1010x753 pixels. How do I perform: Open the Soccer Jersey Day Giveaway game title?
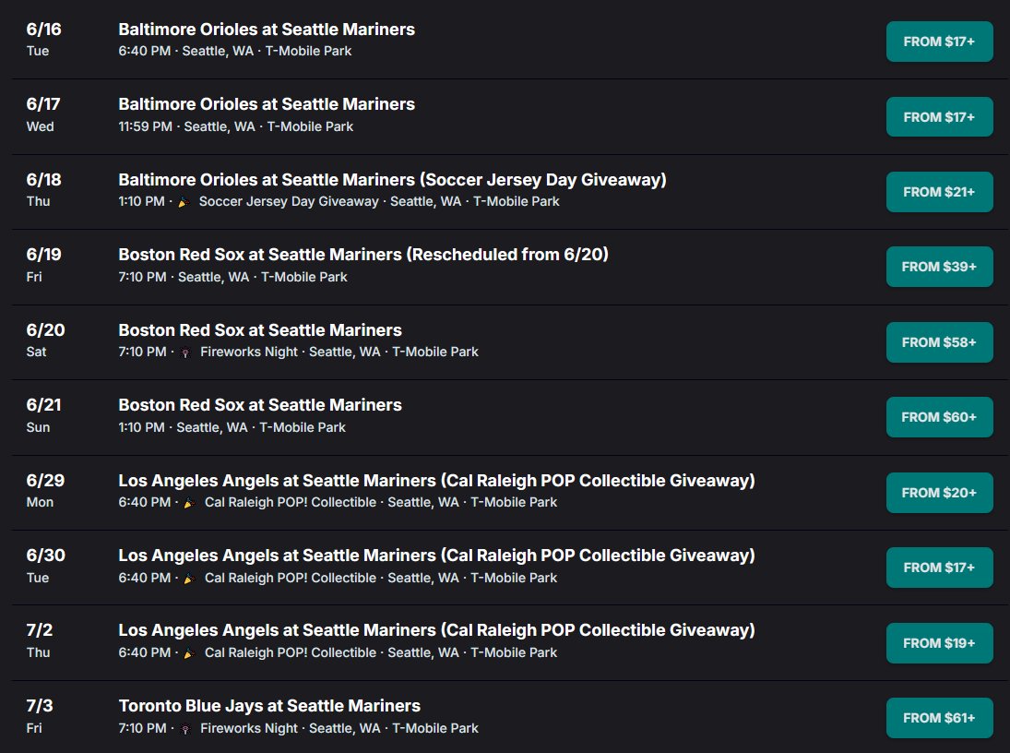coord(392,179)
